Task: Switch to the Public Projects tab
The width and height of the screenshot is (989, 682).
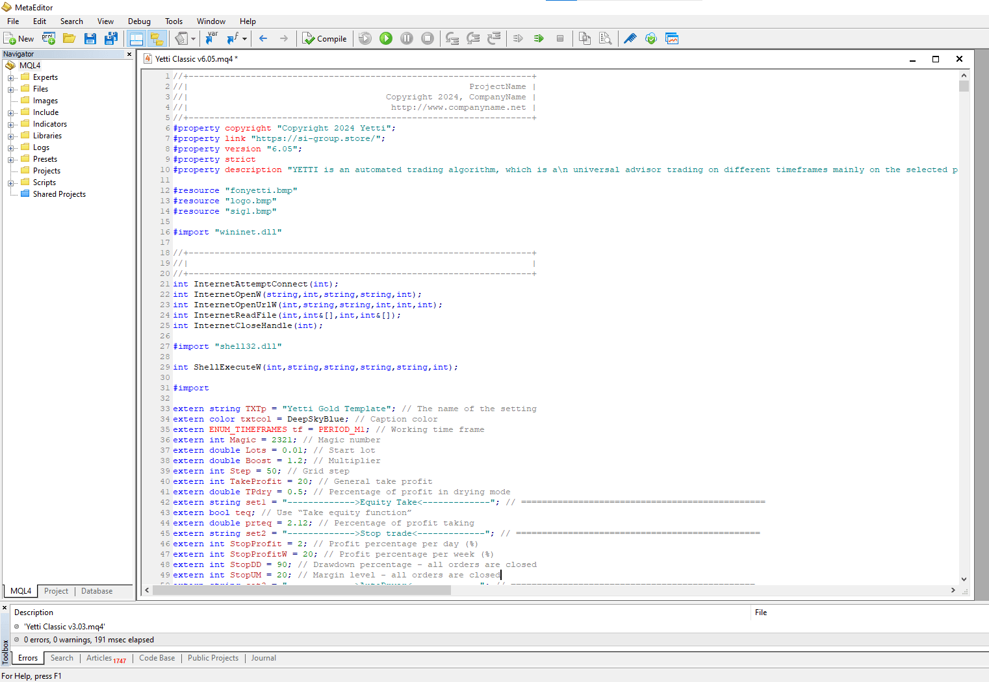Action: [213, 658]
